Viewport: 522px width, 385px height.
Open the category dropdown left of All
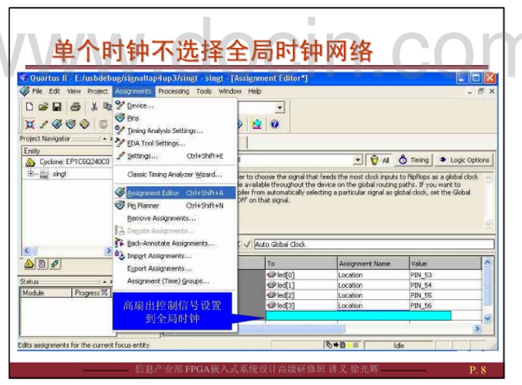(358, 160)
